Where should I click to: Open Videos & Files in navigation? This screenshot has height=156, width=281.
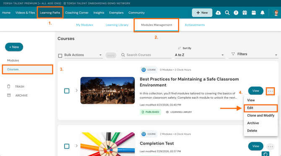point(25,13)
